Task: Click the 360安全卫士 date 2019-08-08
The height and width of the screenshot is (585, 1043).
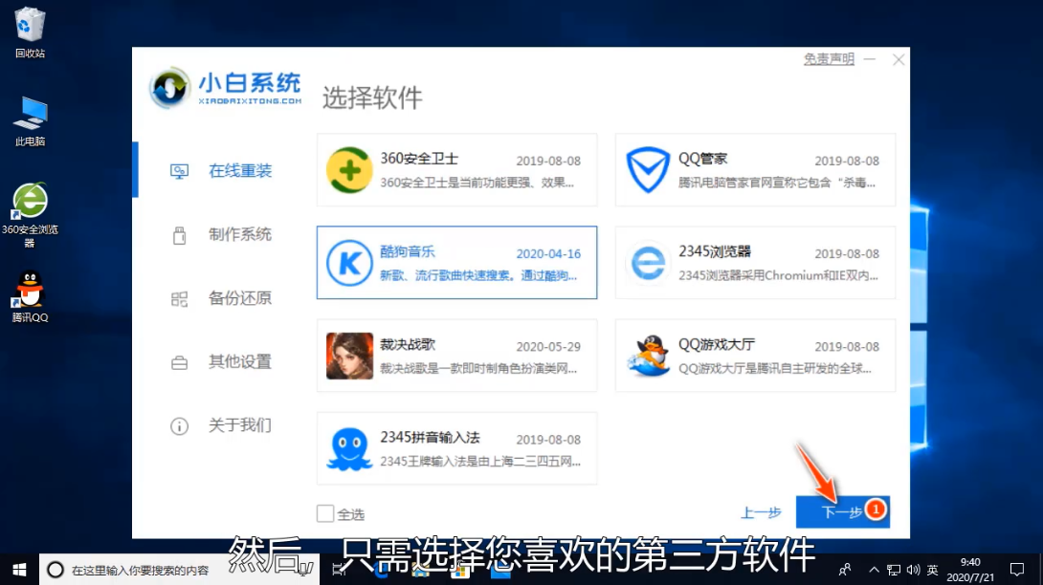Action: coord(548,161)
